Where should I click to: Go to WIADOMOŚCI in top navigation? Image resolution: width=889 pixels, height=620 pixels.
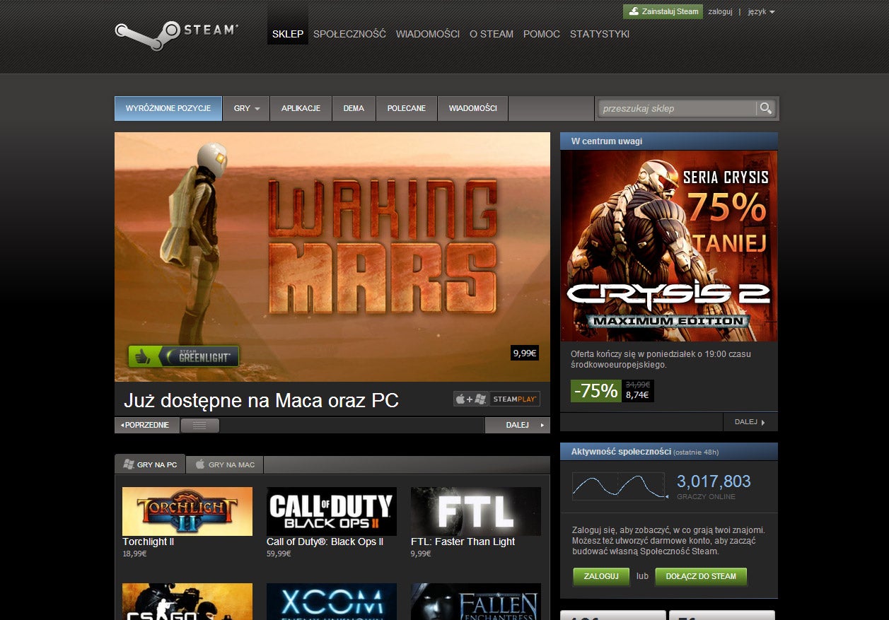[x=428, y=34]
